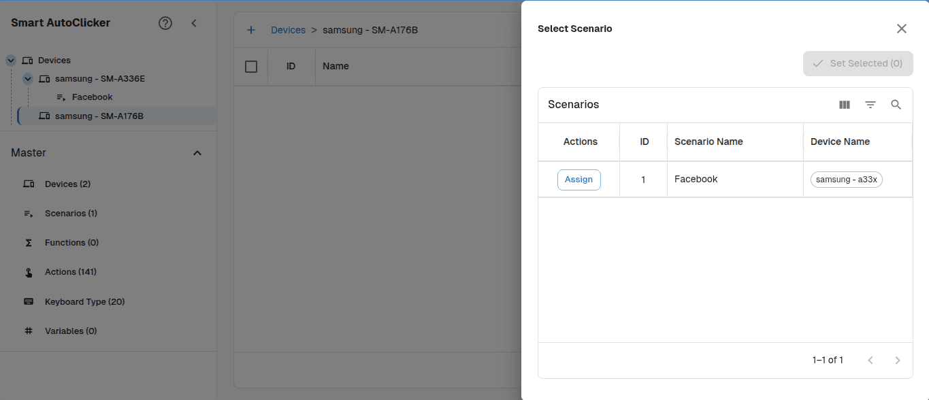
Task: Click the search icon in the Scenarios panel
Action: click(896, 105)
